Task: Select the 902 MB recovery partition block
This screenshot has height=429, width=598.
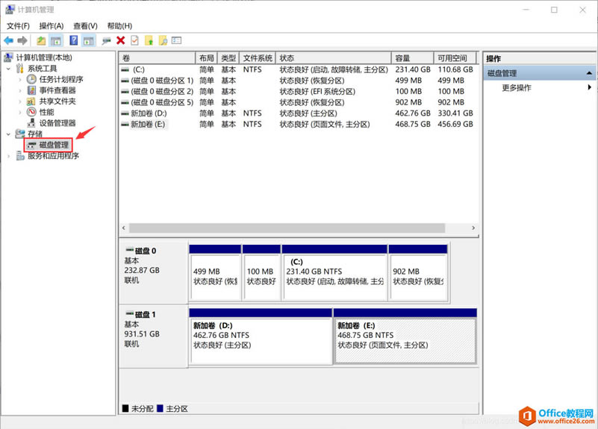Action: (418, 273)
